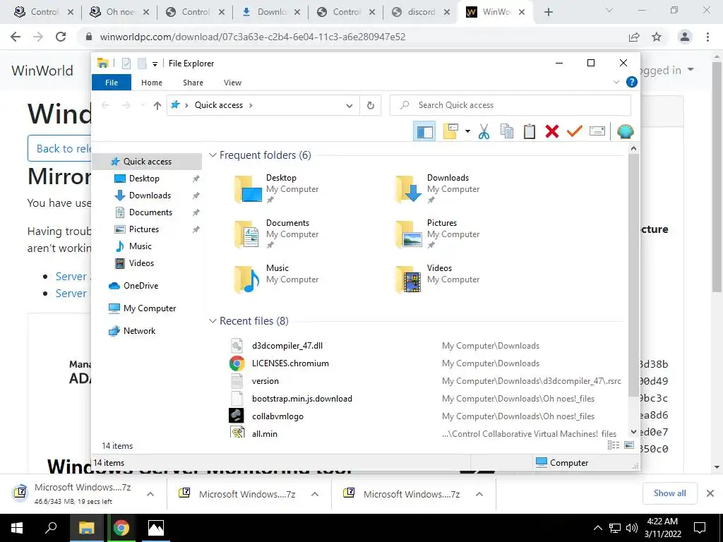Click the Copy toolbar icon
This screenshot has width=723, height=542.
pos(507,132)
